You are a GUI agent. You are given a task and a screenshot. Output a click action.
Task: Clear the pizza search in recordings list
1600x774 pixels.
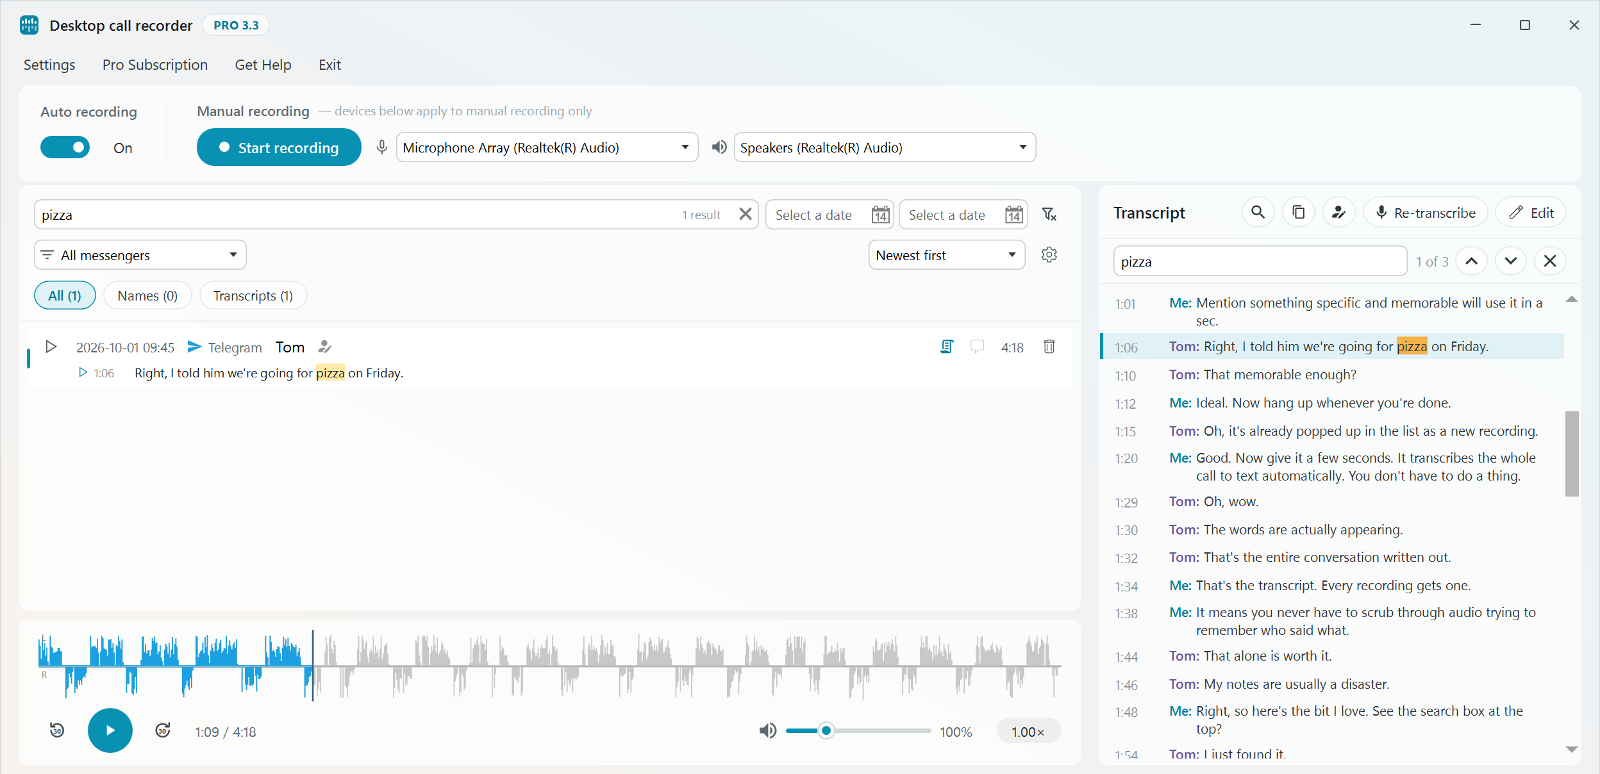pyautogui.click(x=745, y=214)
